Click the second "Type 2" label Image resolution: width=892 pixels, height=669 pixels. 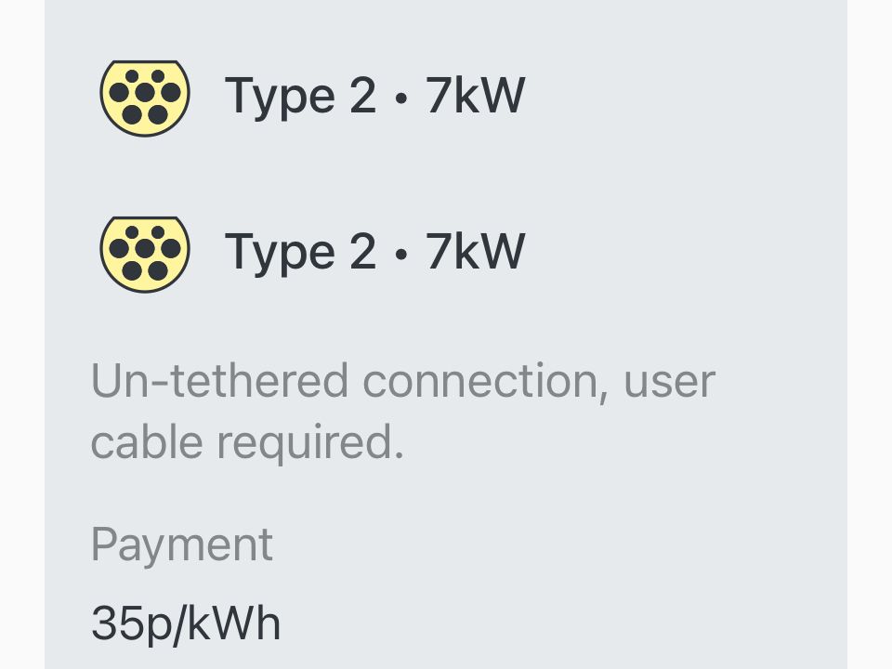pos(300,253)
